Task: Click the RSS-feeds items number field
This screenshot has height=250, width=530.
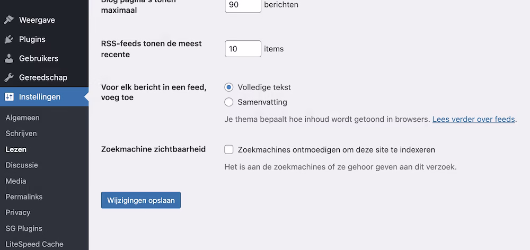Action: point(243,49)
